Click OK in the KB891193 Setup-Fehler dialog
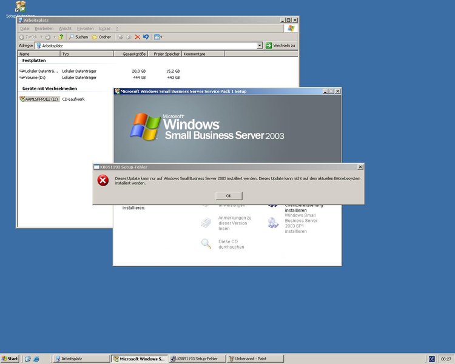 coord(229,196)
